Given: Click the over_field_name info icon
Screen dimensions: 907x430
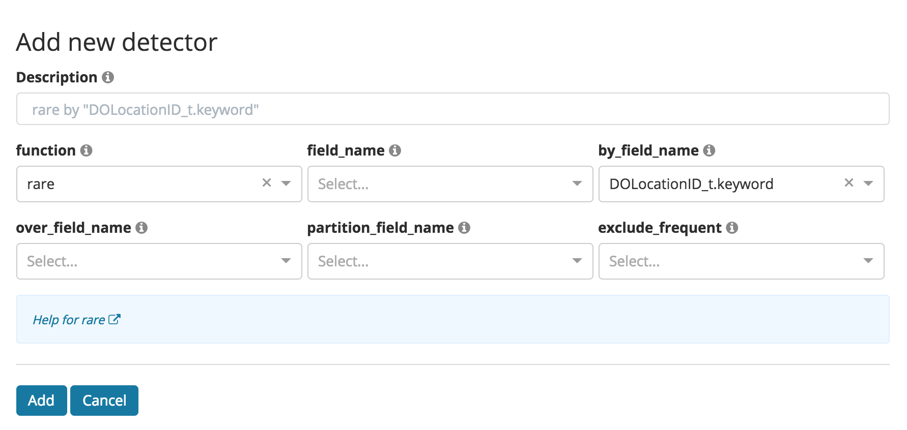Looking at the screenshot, I should pyautogui.click(x=141, y=228).
